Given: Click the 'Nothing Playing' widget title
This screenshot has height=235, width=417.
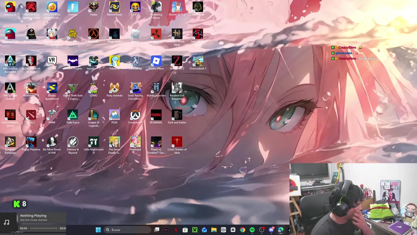Looking at the screenshot, I should click(x=33, y=215).
